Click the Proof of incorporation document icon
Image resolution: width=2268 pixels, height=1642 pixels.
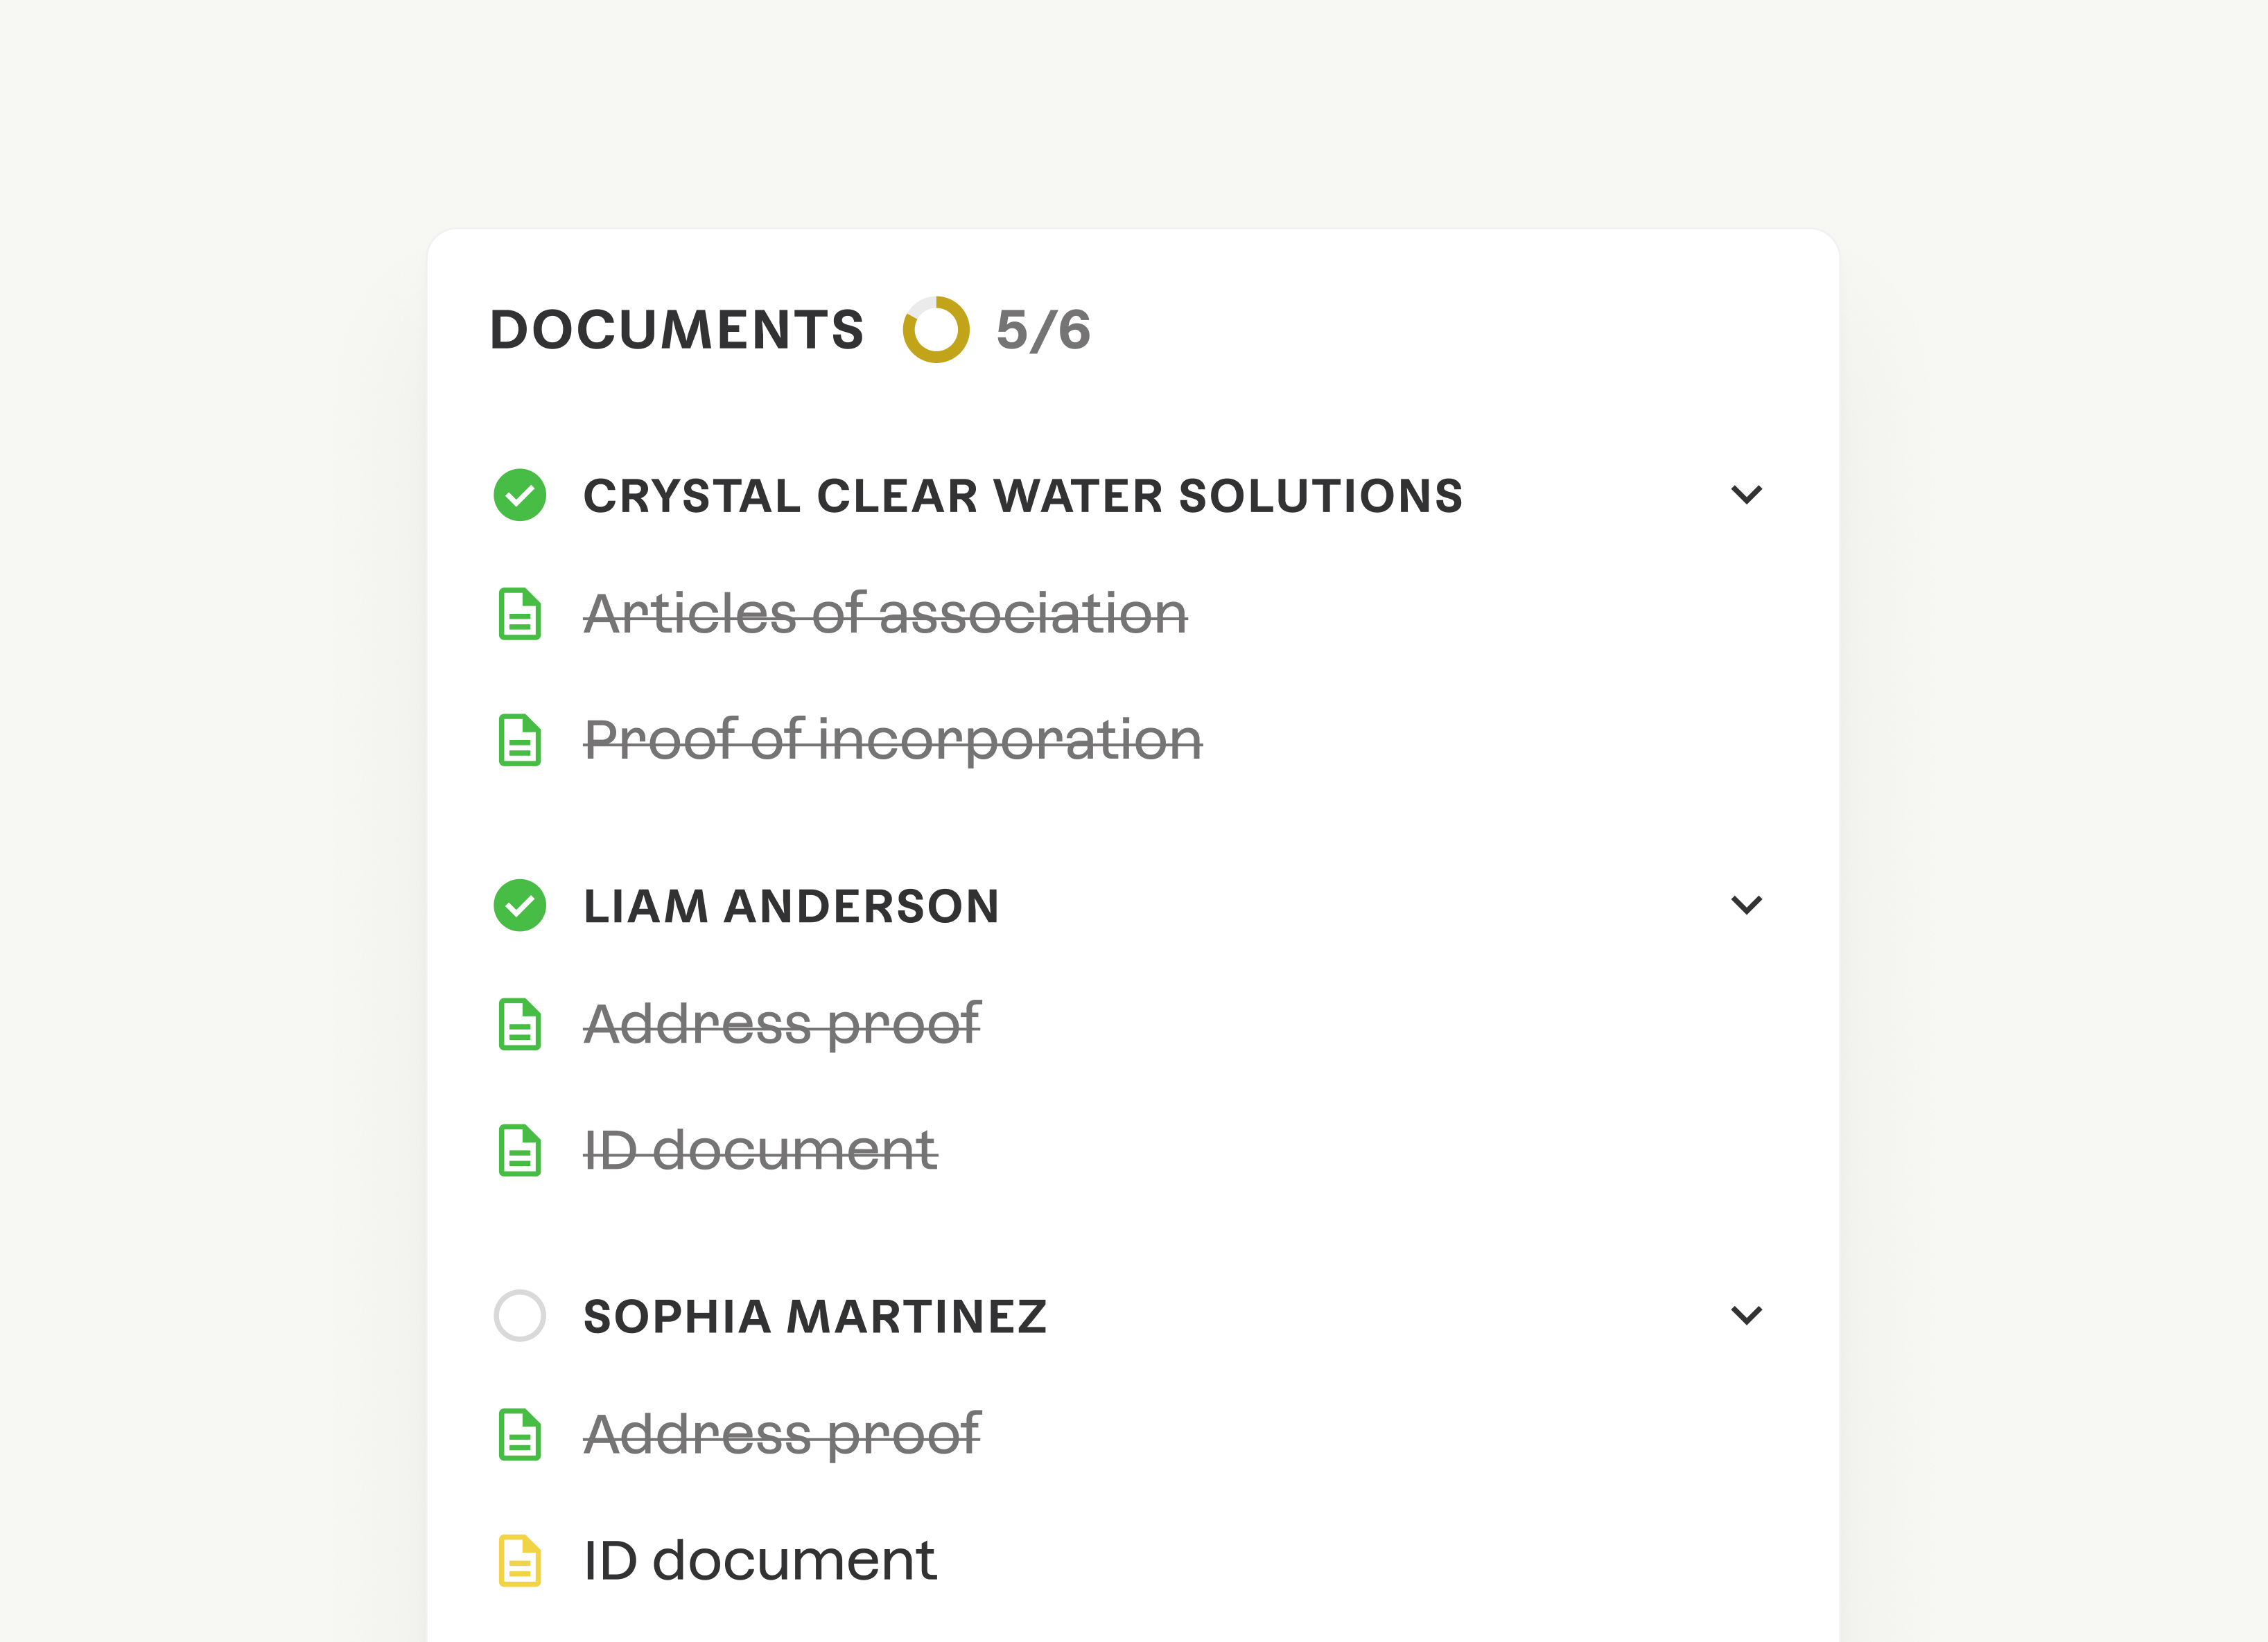point(519,741)
